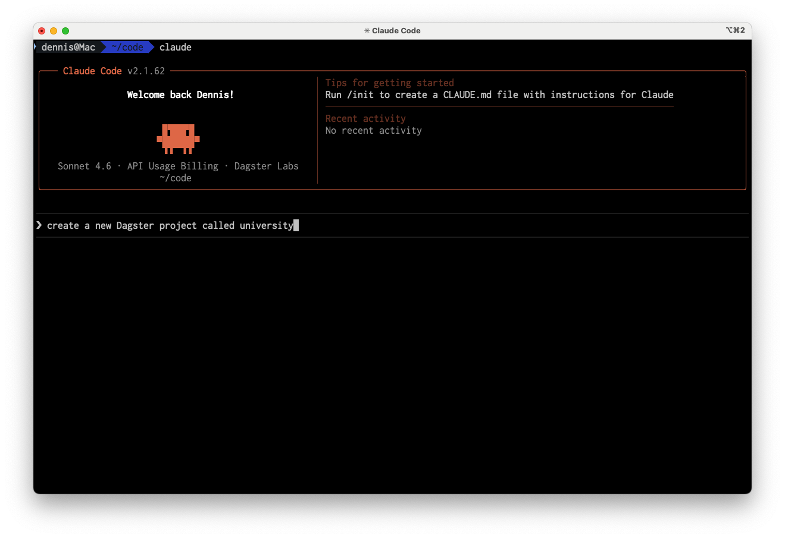Click inside the prompt input line text

click(170, 225)
